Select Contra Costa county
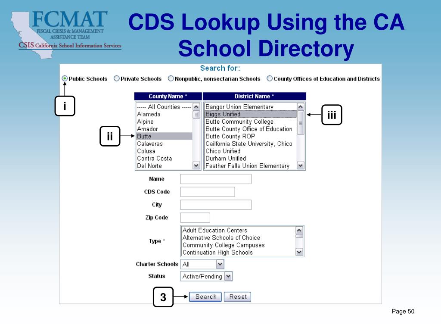The image size is (441, 331). pos(164,159)
